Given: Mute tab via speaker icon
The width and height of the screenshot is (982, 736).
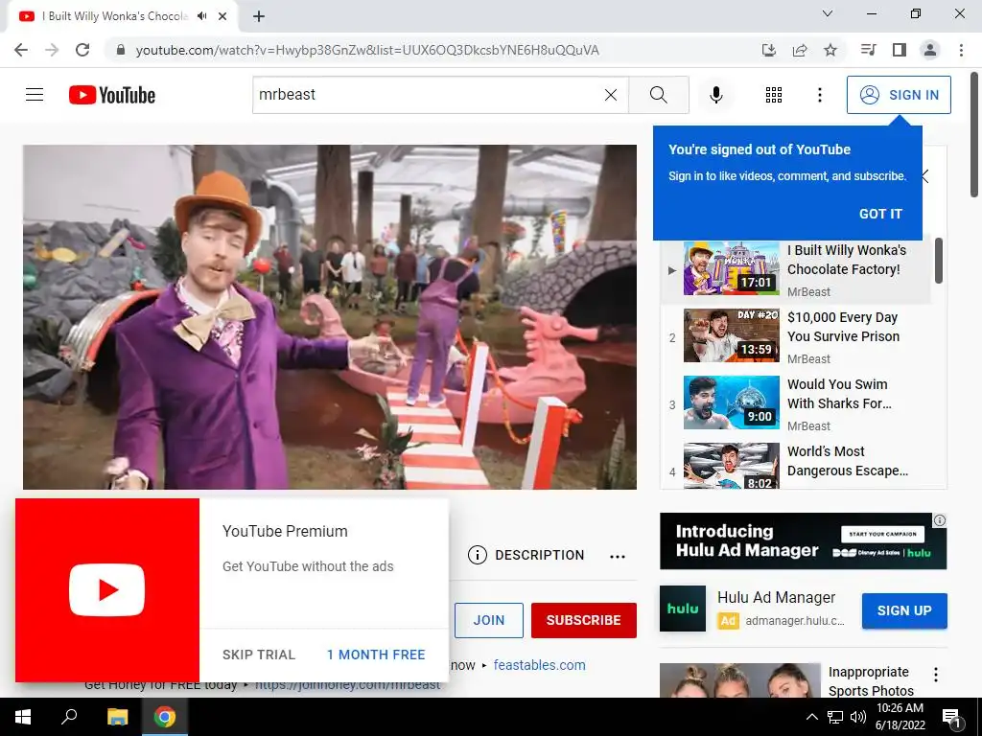Looking at the screenshot, I should tap(201, 16).
